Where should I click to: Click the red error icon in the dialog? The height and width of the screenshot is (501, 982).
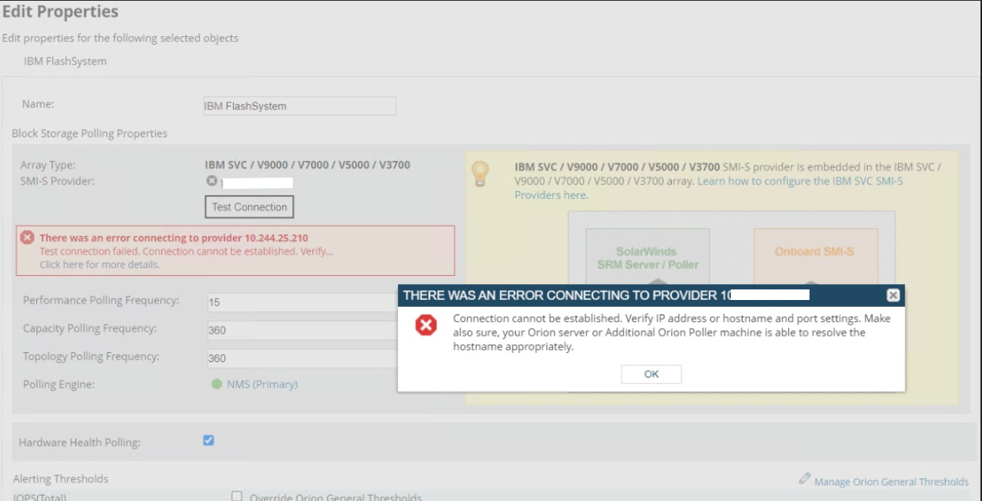pos(426,326)
